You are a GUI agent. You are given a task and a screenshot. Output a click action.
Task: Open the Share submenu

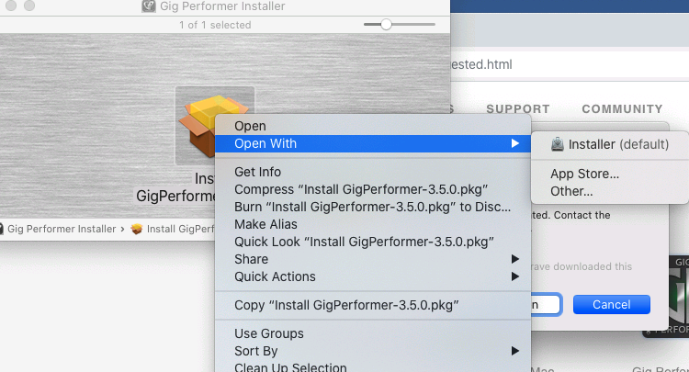(373, 259)
